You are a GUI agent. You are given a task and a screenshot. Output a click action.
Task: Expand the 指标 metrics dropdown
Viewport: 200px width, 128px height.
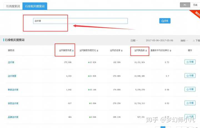pos(184,40)
